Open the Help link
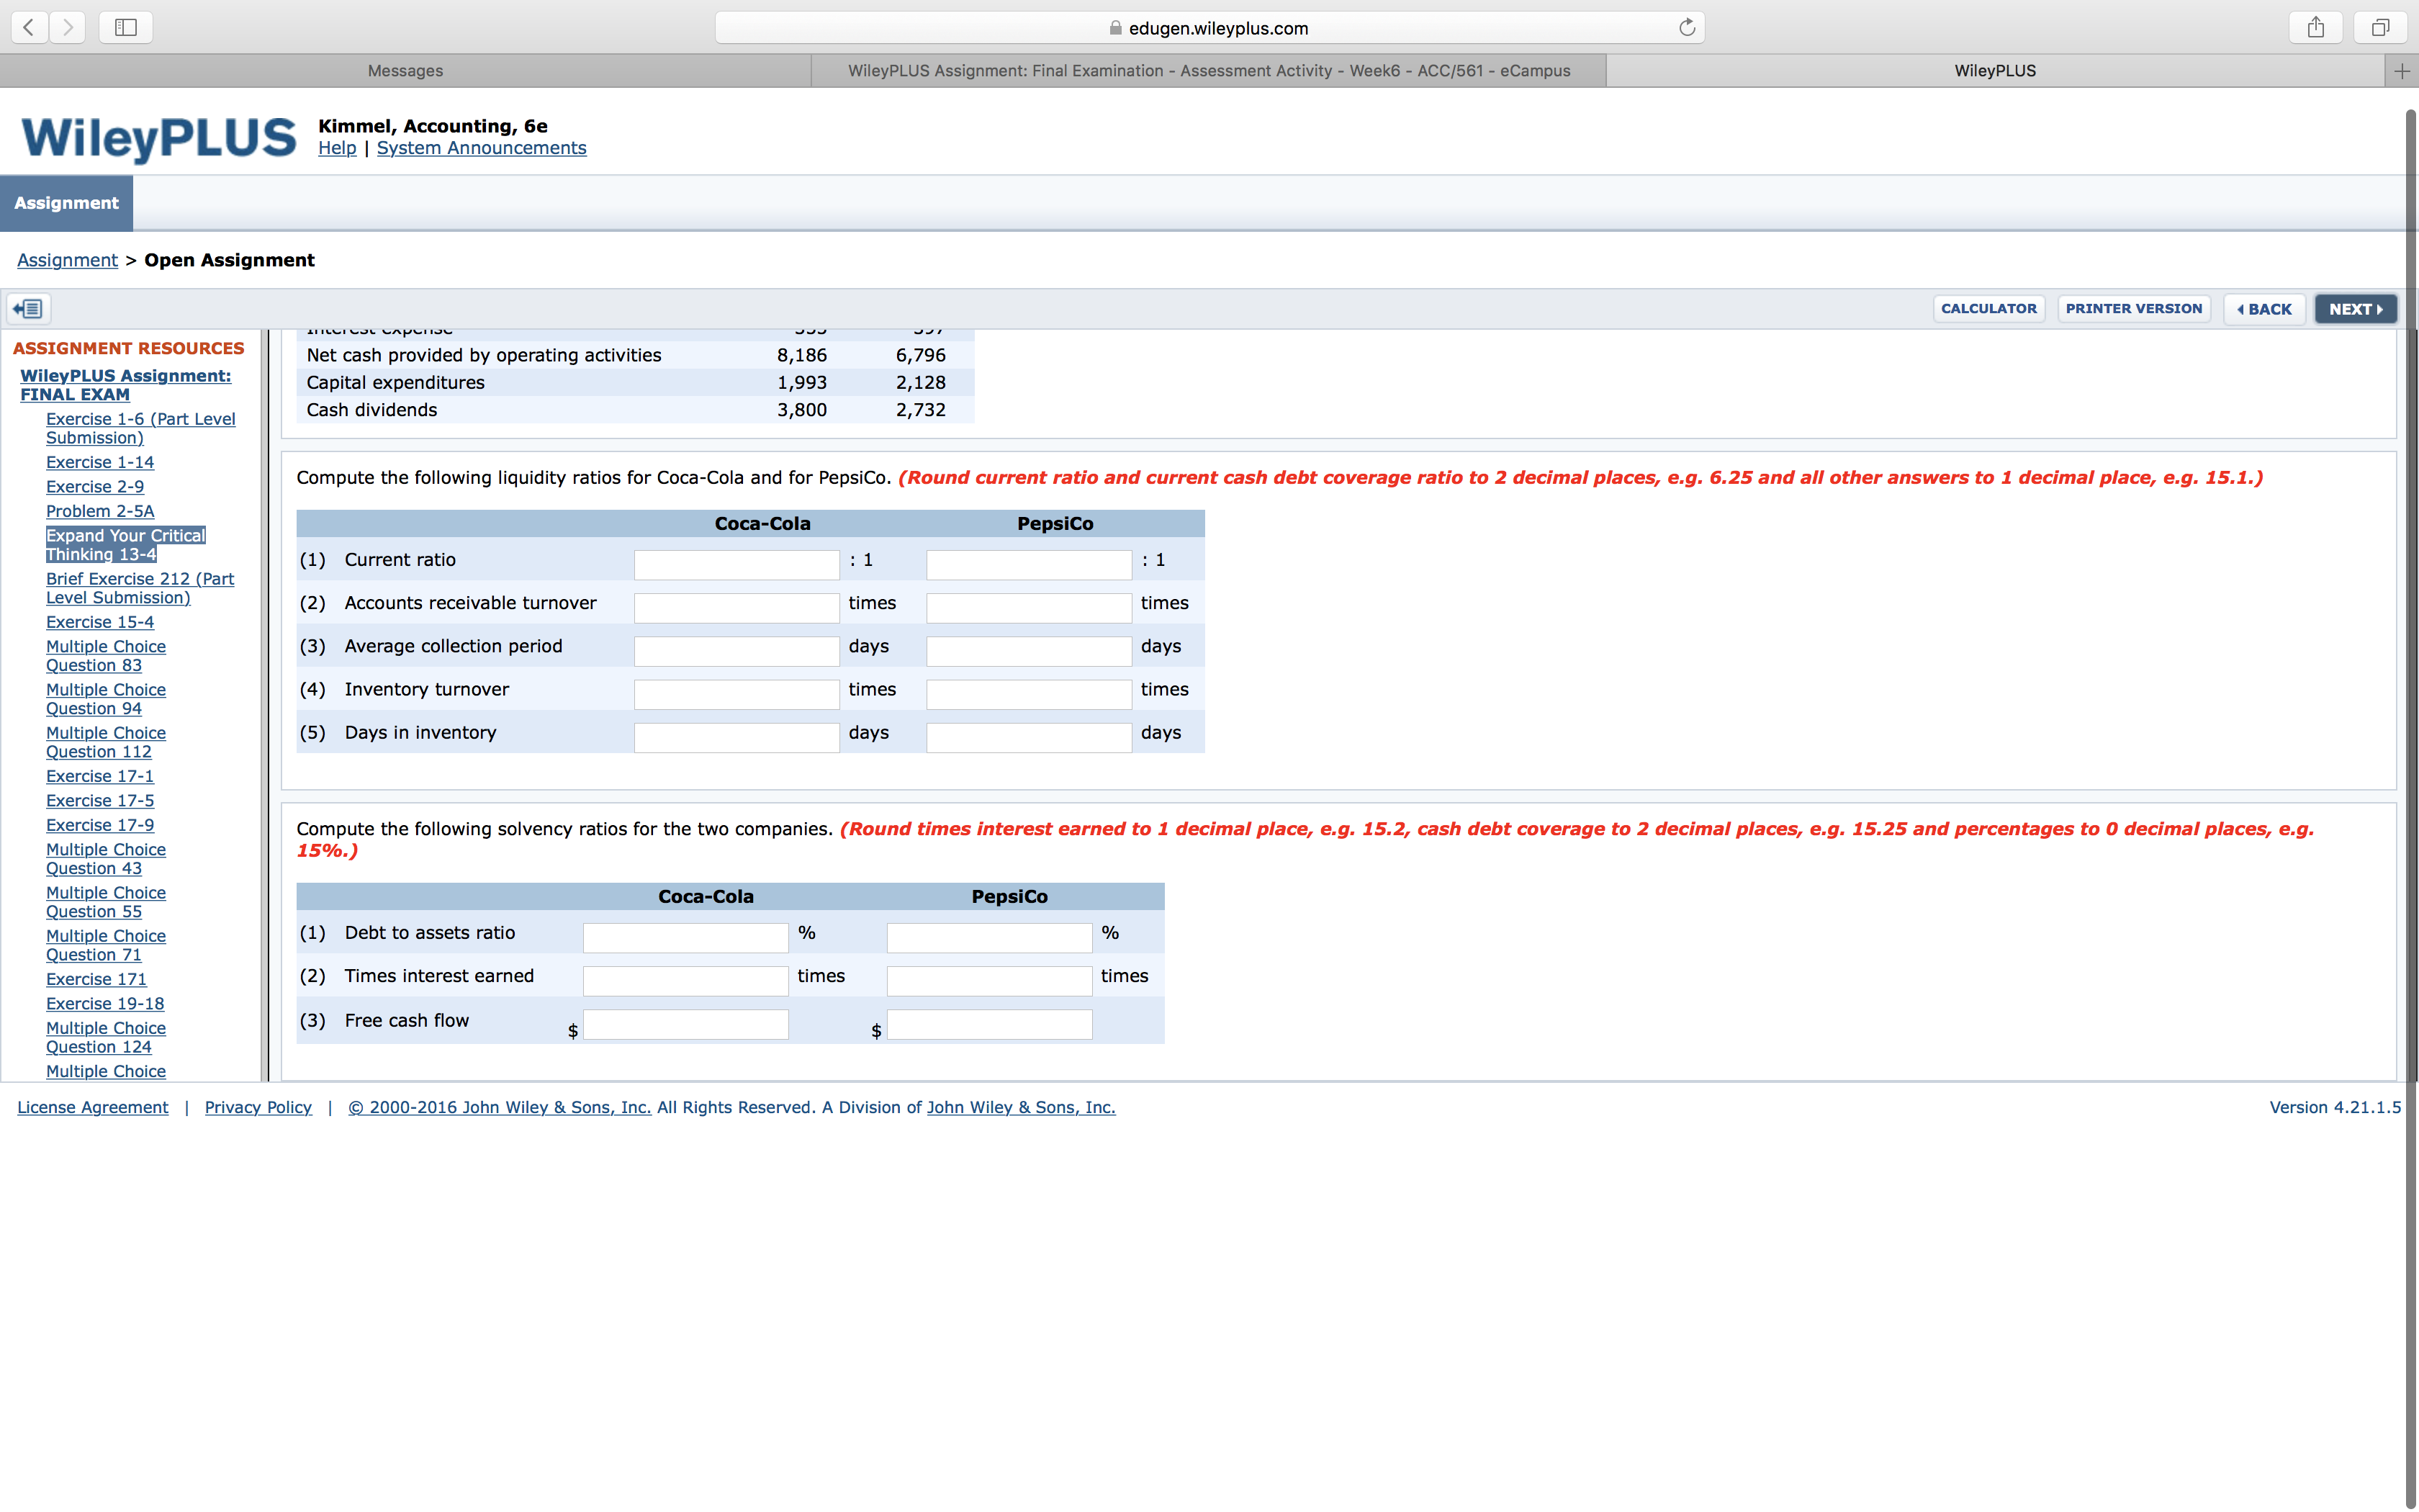The width and height of the screenshot is (2419, 1512). click(337, 148)
